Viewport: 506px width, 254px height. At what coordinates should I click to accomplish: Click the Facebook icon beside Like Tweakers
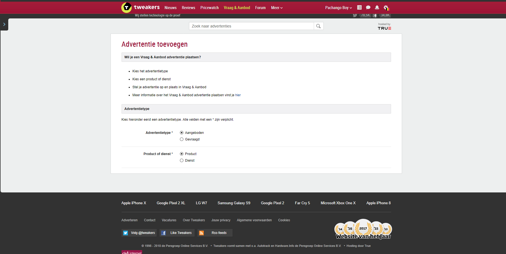164,233
